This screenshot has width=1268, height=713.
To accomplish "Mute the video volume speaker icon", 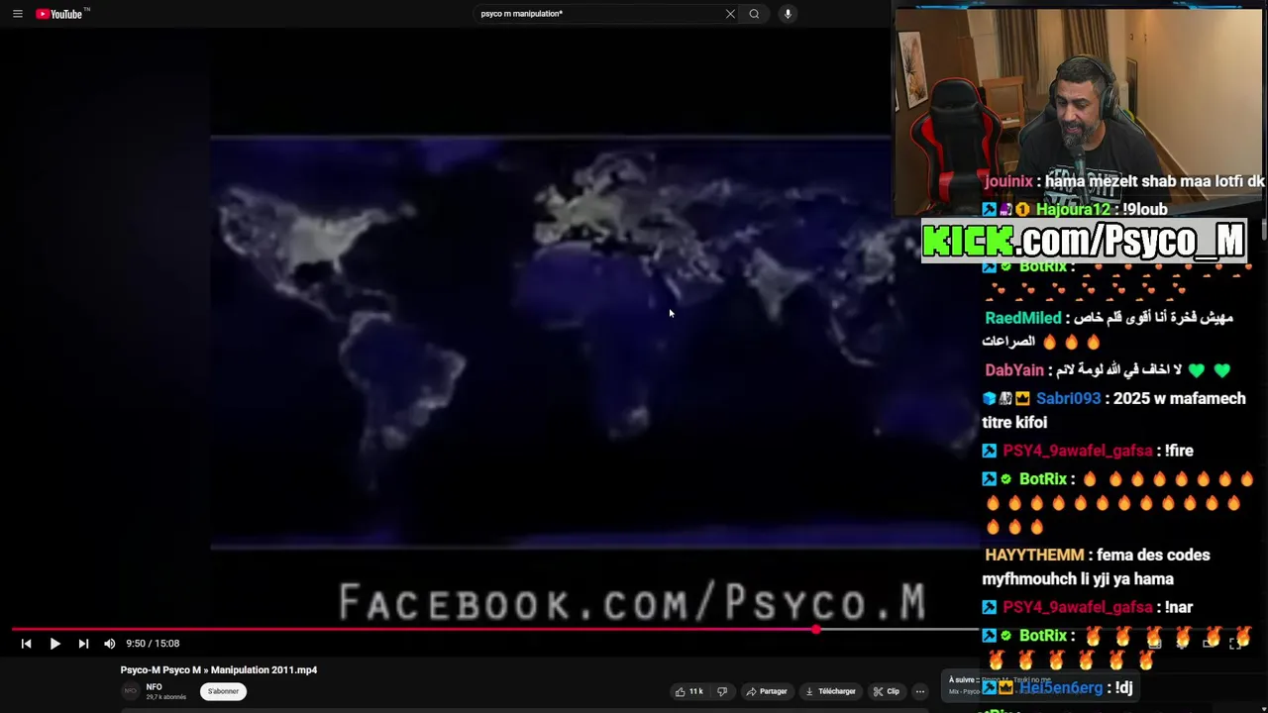I will [109, 644].
